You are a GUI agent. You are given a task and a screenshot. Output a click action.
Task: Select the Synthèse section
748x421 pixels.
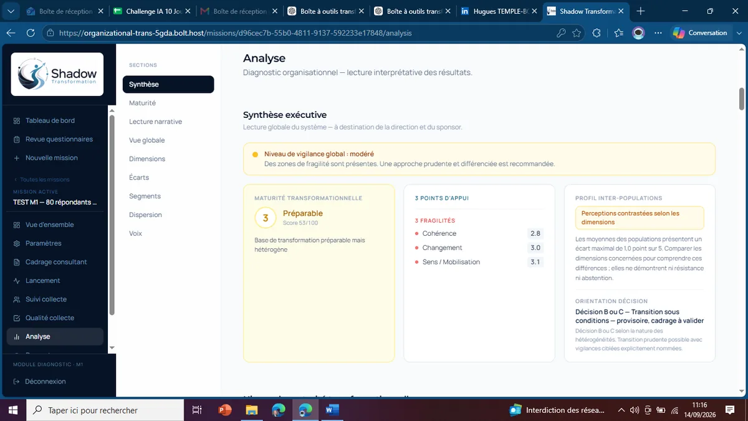(168, 84)
